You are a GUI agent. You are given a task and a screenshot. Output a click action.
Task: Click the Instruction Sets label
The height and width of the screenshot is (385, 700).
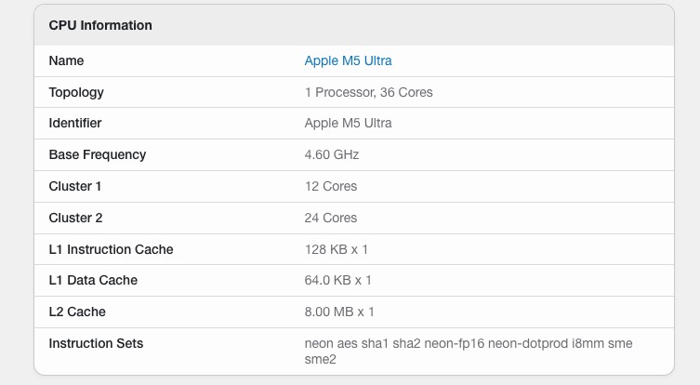pos(96,343)
